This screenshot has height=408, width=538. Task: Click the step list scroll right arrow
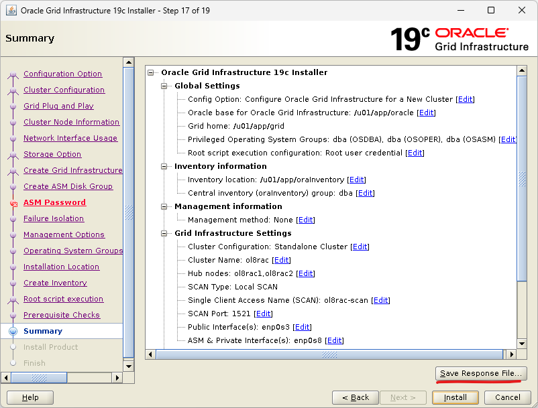tap(117, 378)
